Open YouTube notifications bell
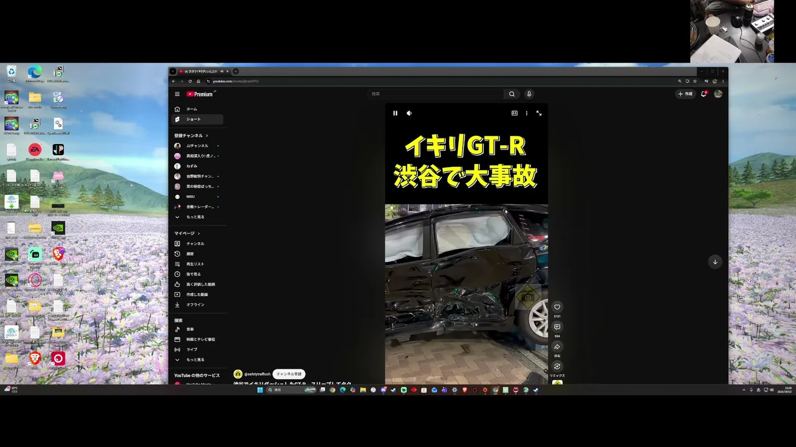 tap(704, 94)
